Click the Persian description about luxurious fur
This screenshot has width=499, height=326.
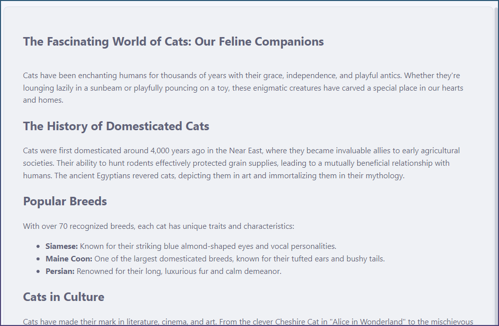click(x=179, y=271)
